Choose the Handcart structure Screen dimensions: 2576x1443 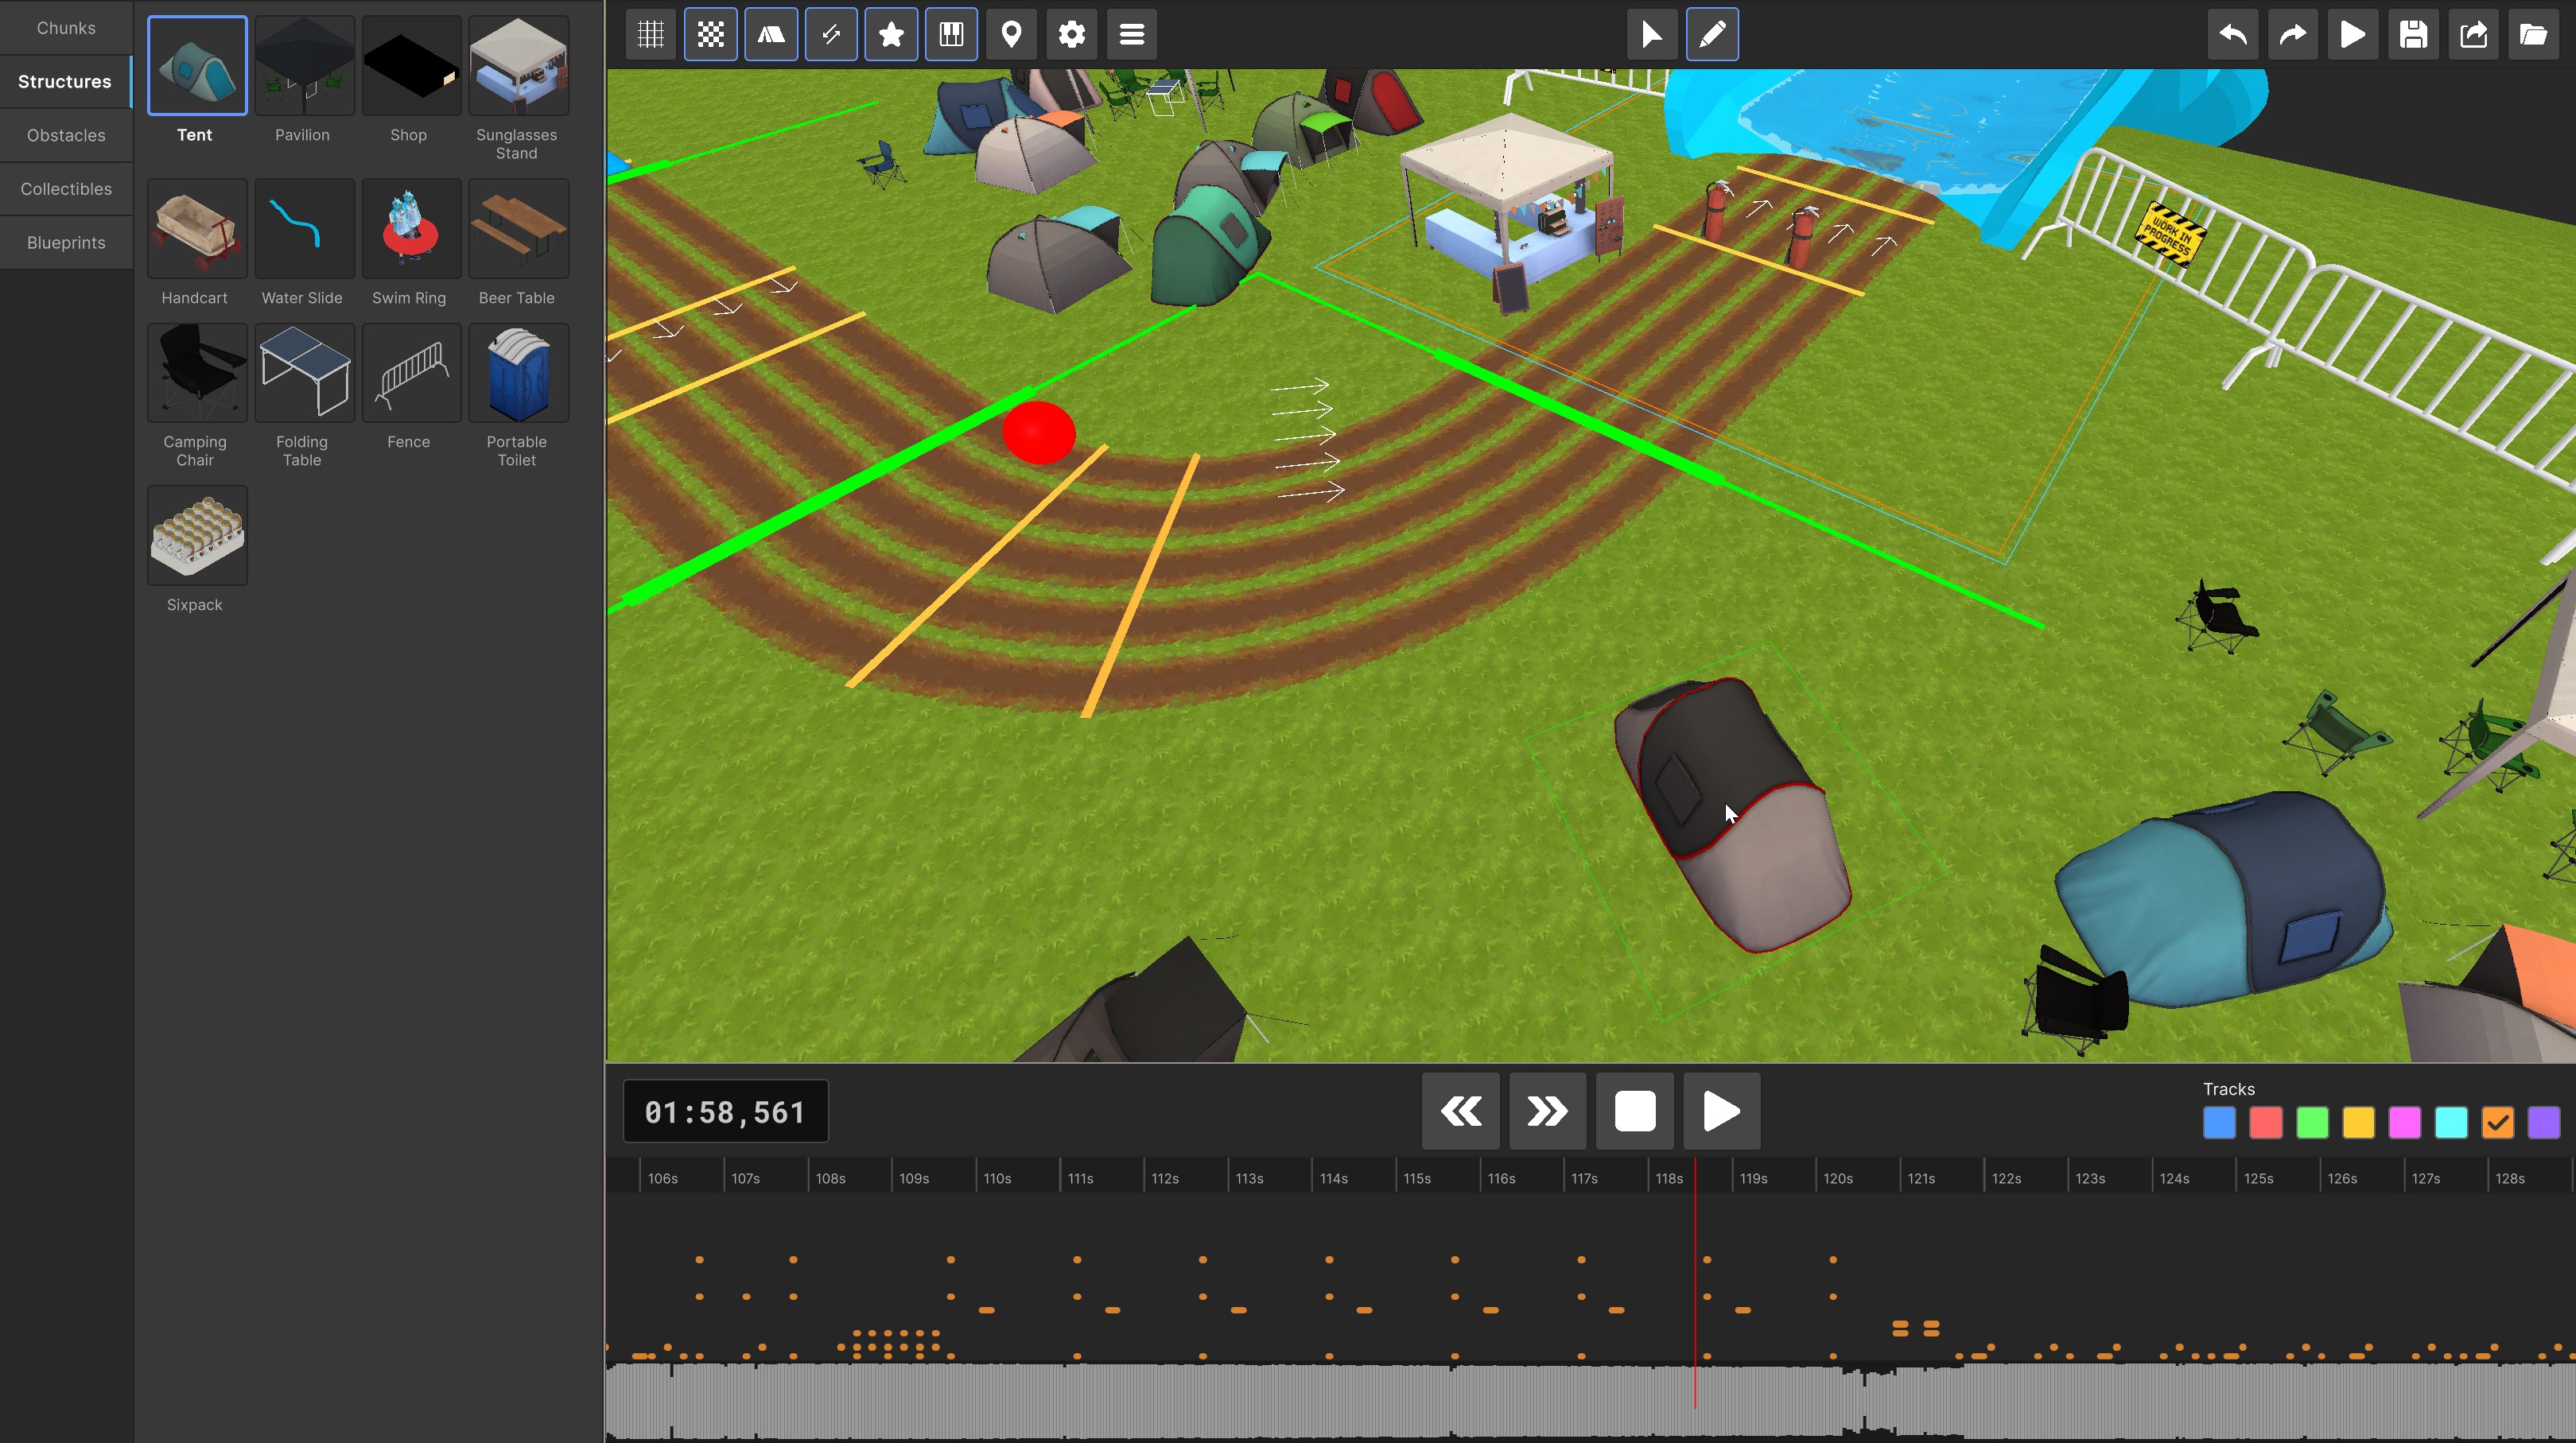pyautogui.click(x=197, y=229)
